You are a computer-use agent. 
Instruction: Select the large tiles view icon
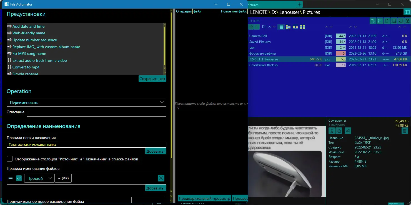303,27
